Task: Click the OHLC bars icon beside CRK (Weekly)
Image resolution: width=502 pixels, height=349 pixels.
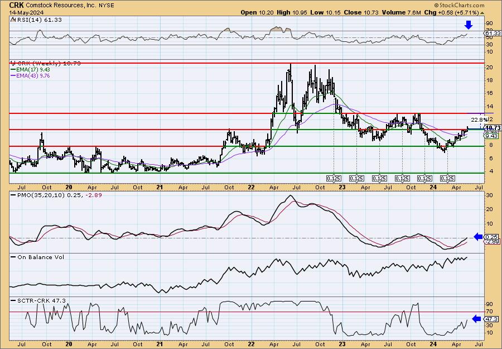Action: (x=13, y=63)
